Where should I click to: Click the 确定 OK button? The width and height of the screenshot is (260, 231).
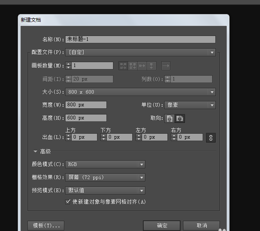point(162,225)
